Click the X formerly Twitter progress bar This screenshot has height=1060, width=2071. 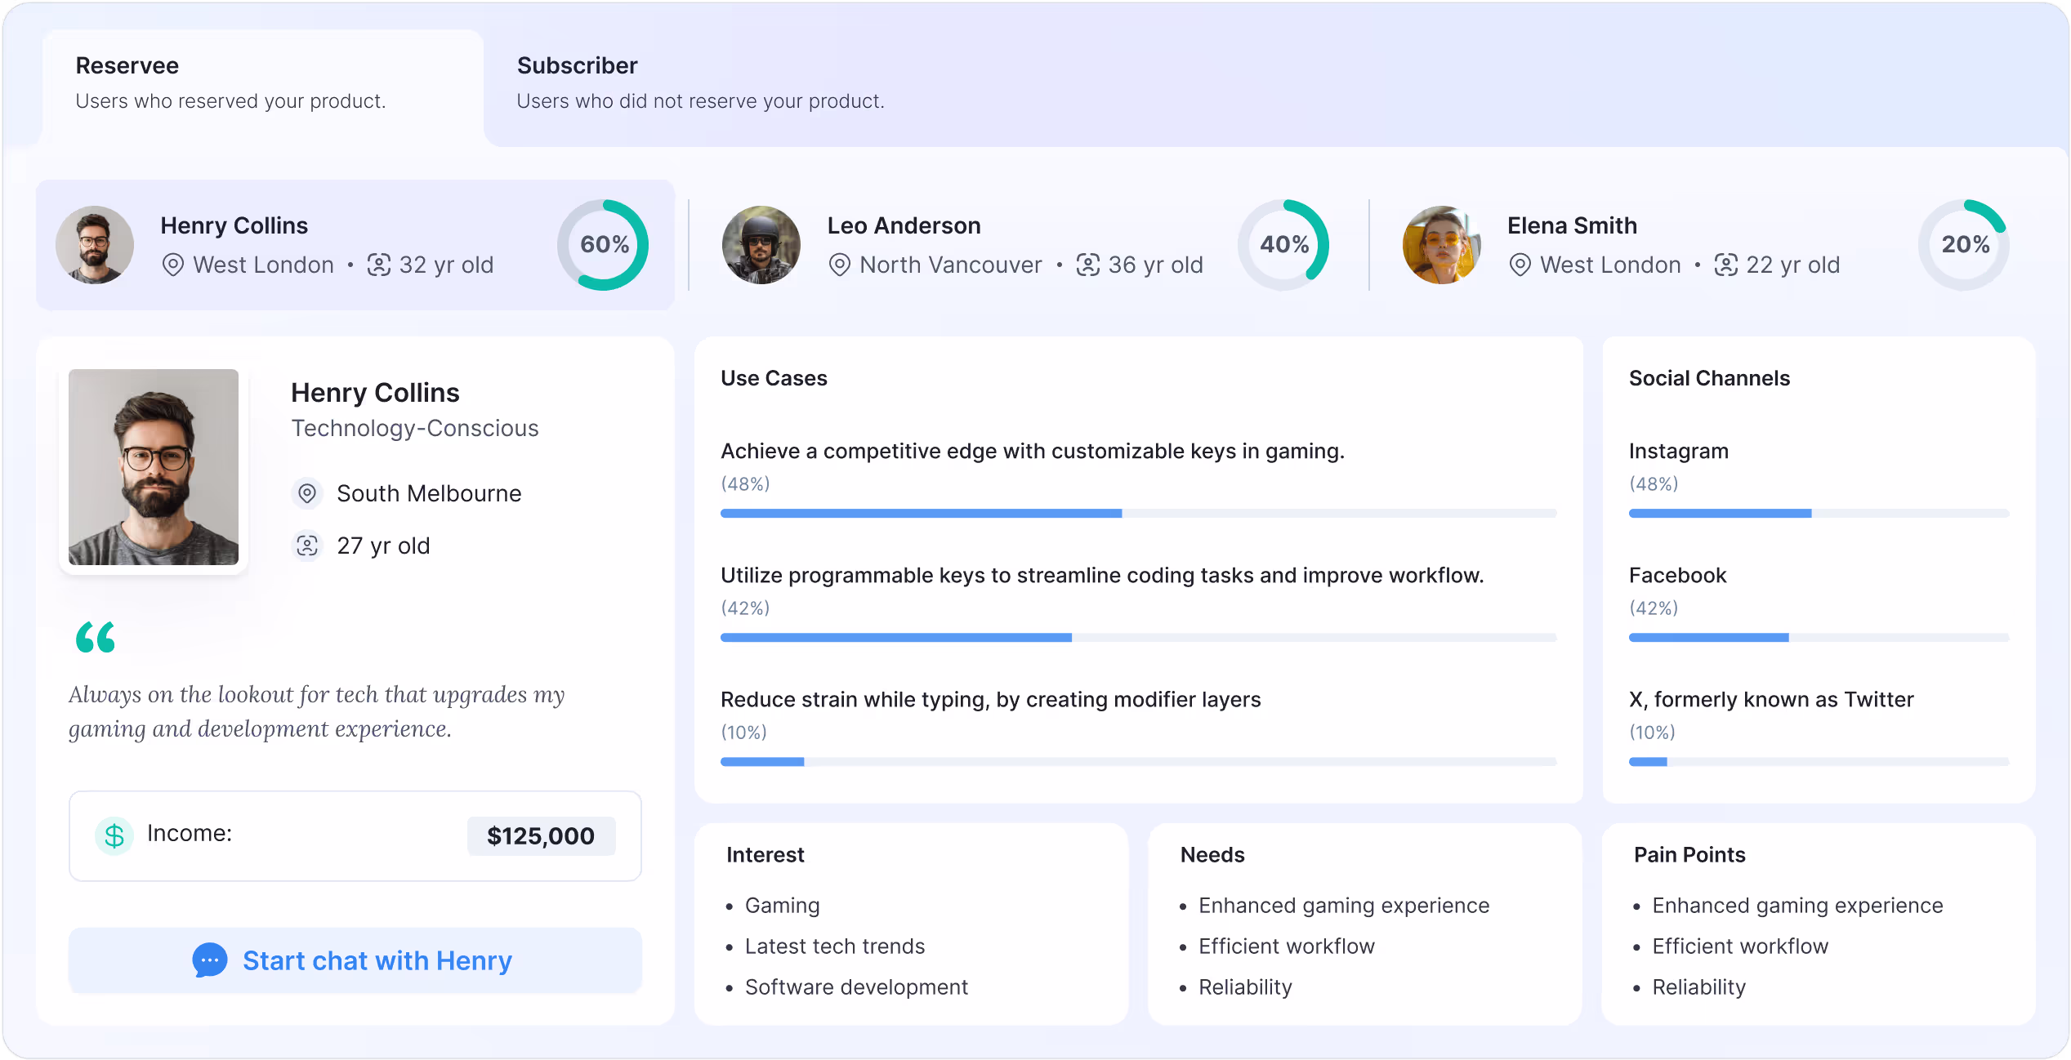point(1819,761)
